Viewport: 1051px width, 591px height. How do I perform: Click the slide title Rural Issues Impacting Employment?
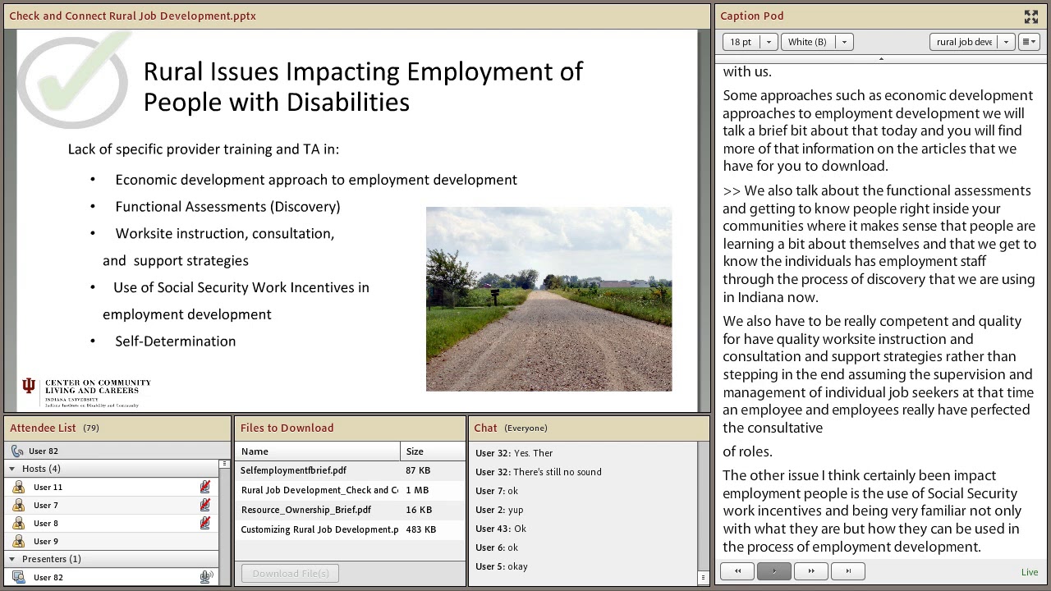click(363, 86)
